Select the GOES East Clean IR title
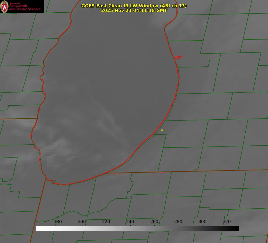 (134, 6)
